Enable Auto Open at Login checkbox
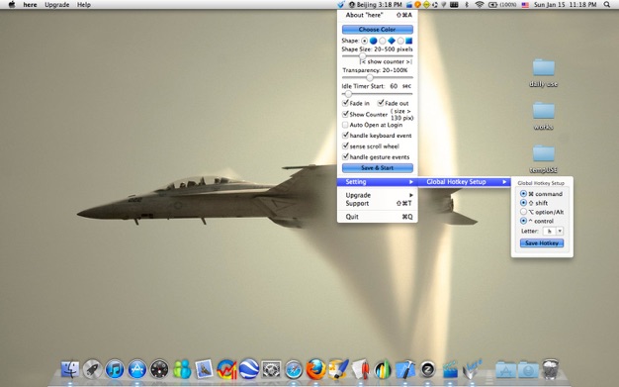This screenshot has height=387, width=619. [345, 125]
